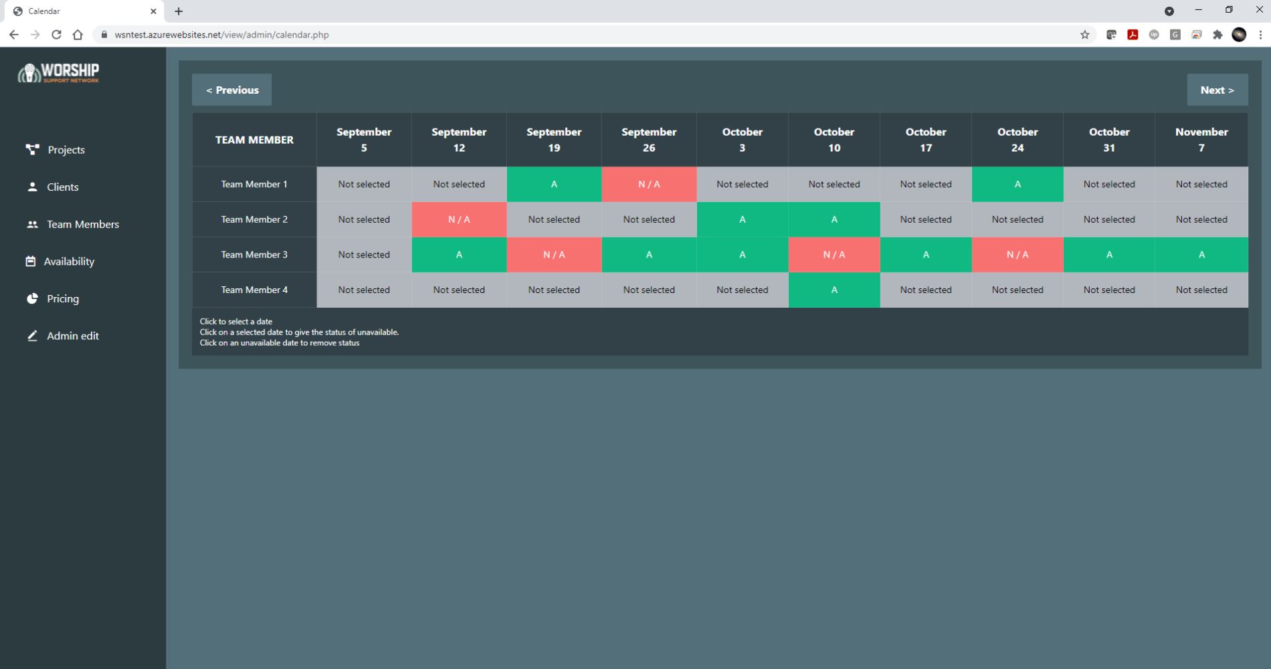The width and height of the screenshot is (1271, 669).
Task: Select October 31 for Team Member 2
Action: 1109,219
